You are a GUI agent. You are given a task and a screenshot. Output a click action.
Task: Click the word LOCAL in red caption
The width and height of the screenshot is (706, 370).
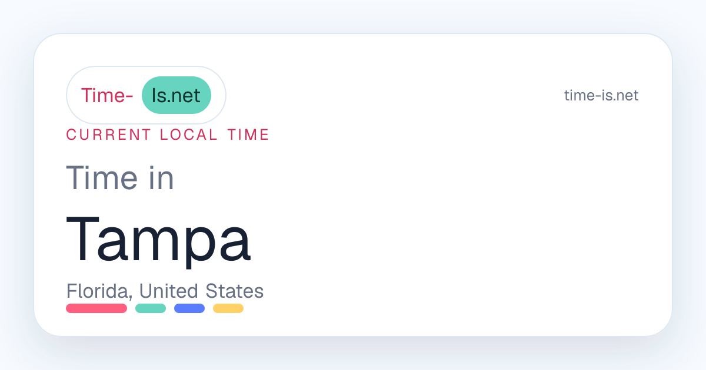pyautogui.click(x=189, y=134)
